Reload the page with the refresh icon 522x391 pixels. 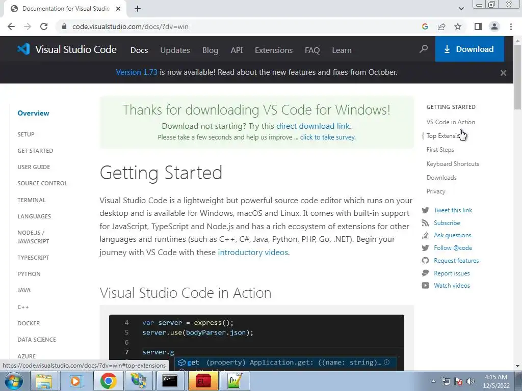[44, 26]
